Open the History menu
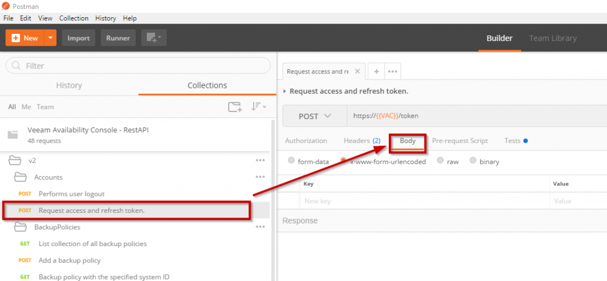This screenshot has height=281, width=607. point(106,18)
